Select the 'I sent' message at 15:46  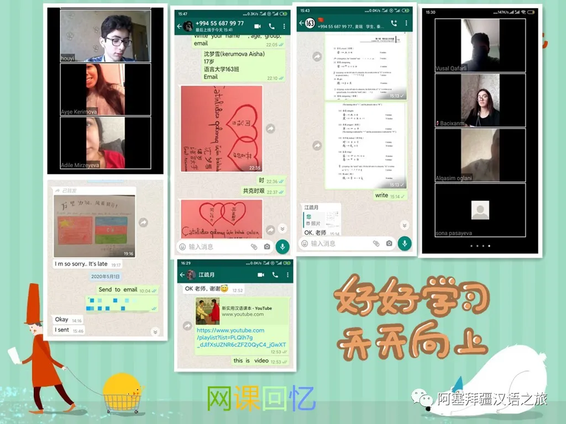(x=69, y=330)
